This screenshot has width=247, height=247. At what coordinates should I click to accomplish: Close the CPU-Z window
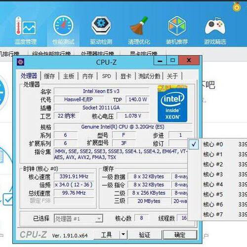coord(189,60)
